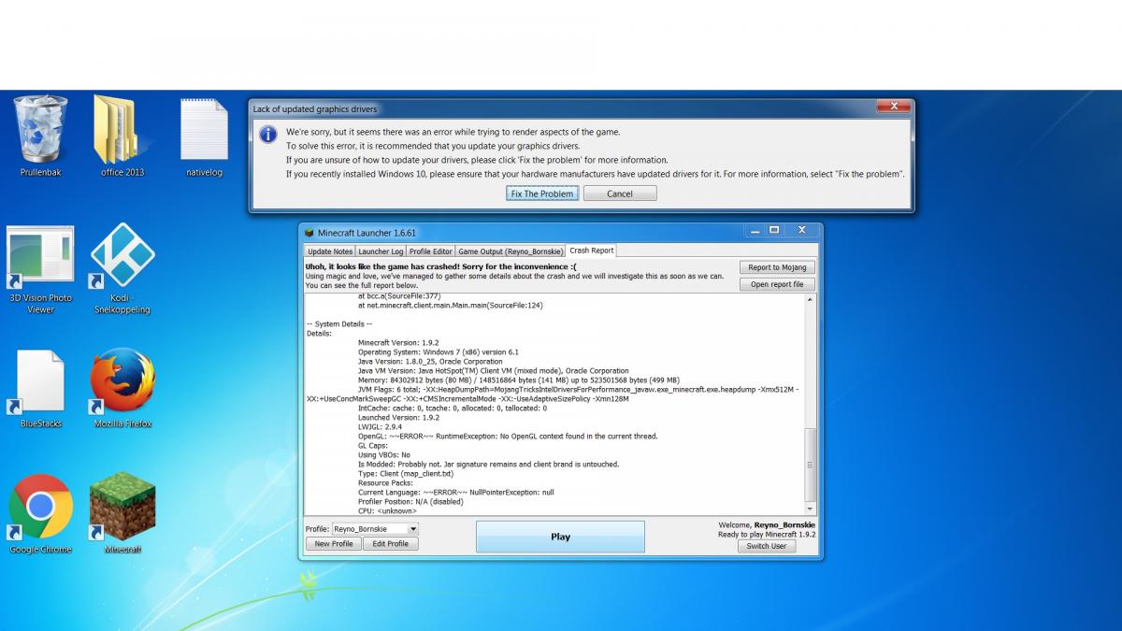Switch to the Update Notes tab
This screenshot has width=1122, height=631.
pyautogui.click(x=330, y=251)
